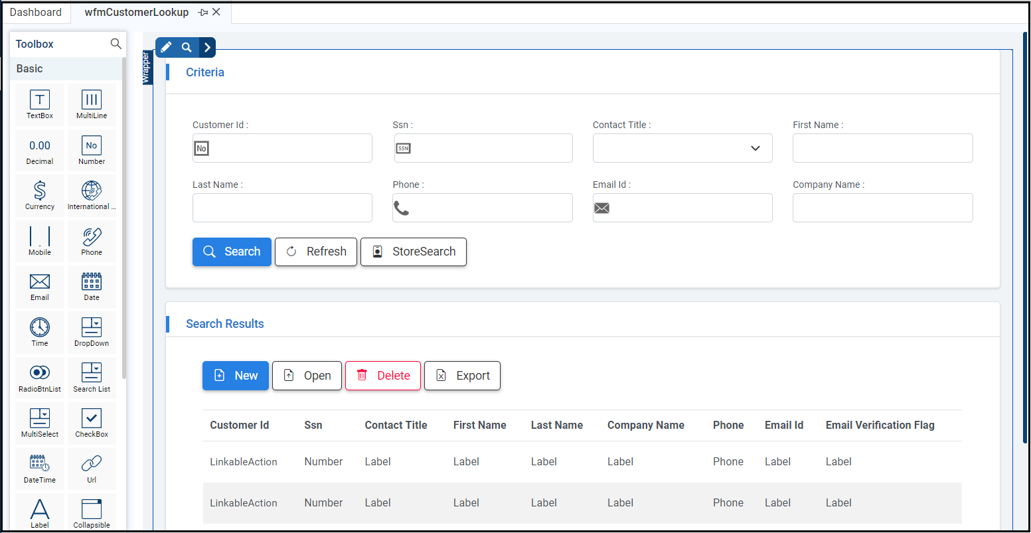Select the Number control in Toolbox
Screen dimensions: 1031x533
point(92,150)
